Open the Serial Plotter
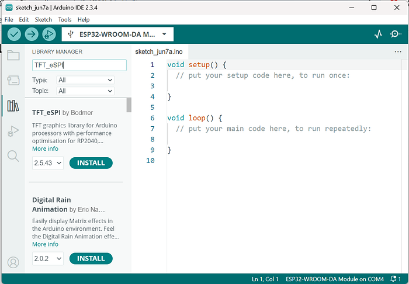 [x=378, y=34]
